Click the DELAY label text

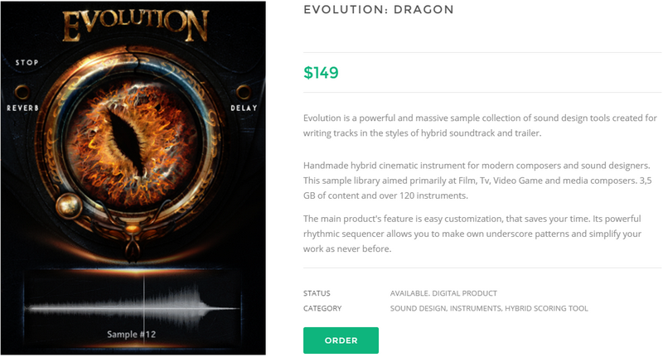pyautogui.click(x=244, y=109)
